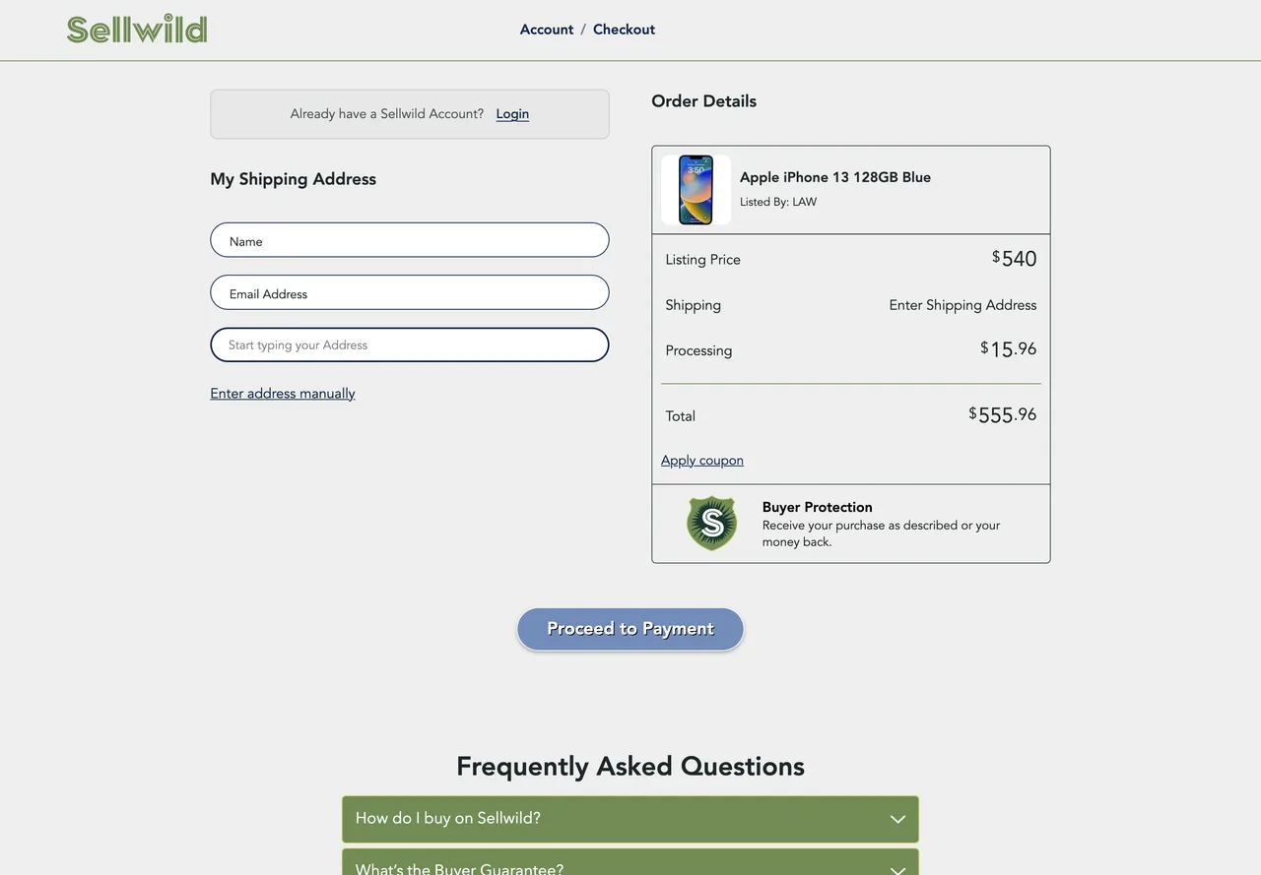Click the Listing Price label

click(x=702, y=260)
